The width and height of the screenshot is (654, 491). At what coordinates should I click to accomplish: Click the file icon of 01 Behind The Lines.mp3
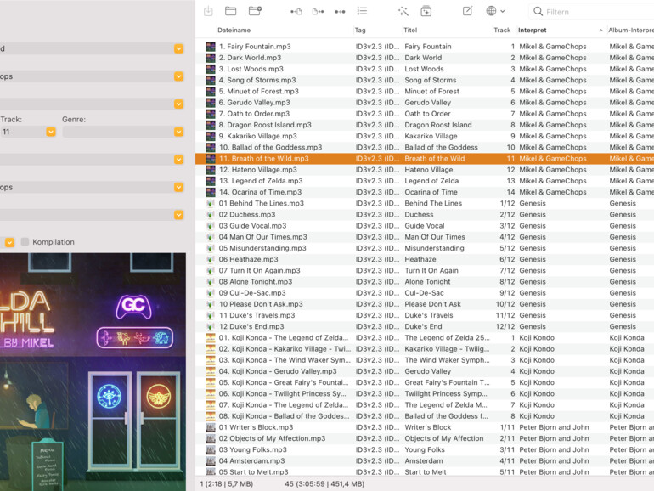[x=211, y=204]
